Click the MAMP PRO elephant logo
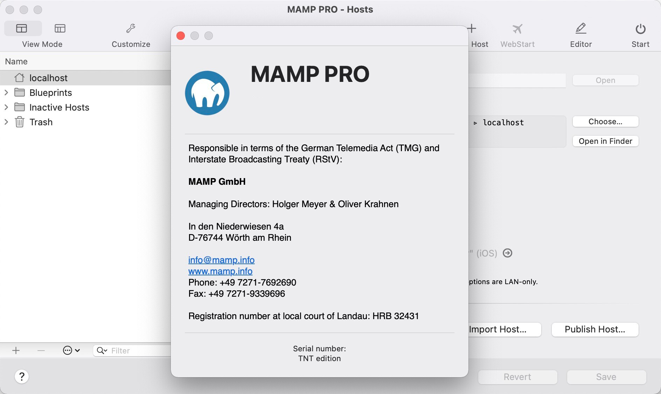Screen dimensions: 661x394 pos(207,93)
